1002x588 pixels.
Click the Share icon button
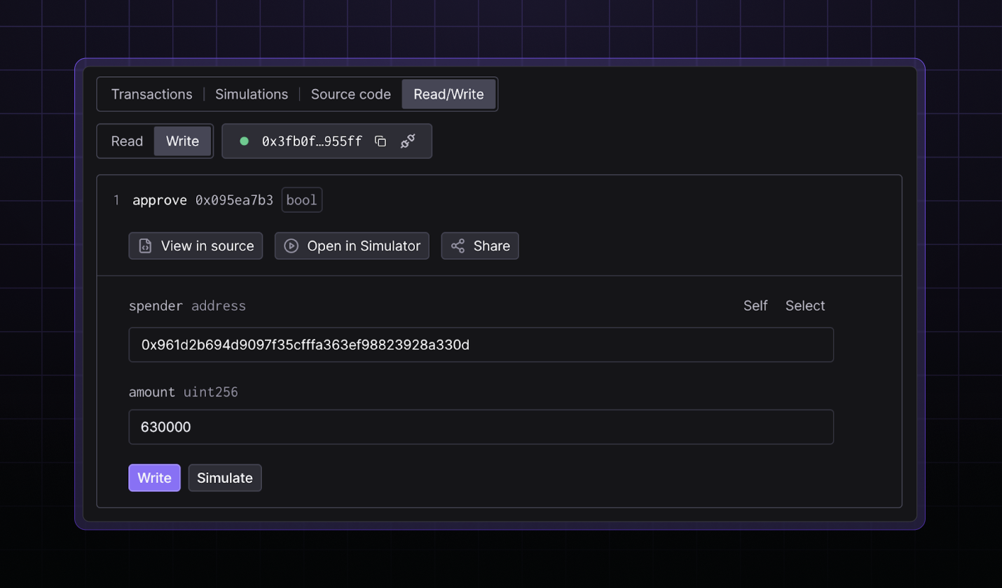point(480,246)
